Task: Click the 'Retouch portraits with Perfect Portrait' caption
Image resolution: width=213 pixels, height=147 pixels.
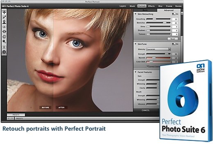Action: coord(54,129)
